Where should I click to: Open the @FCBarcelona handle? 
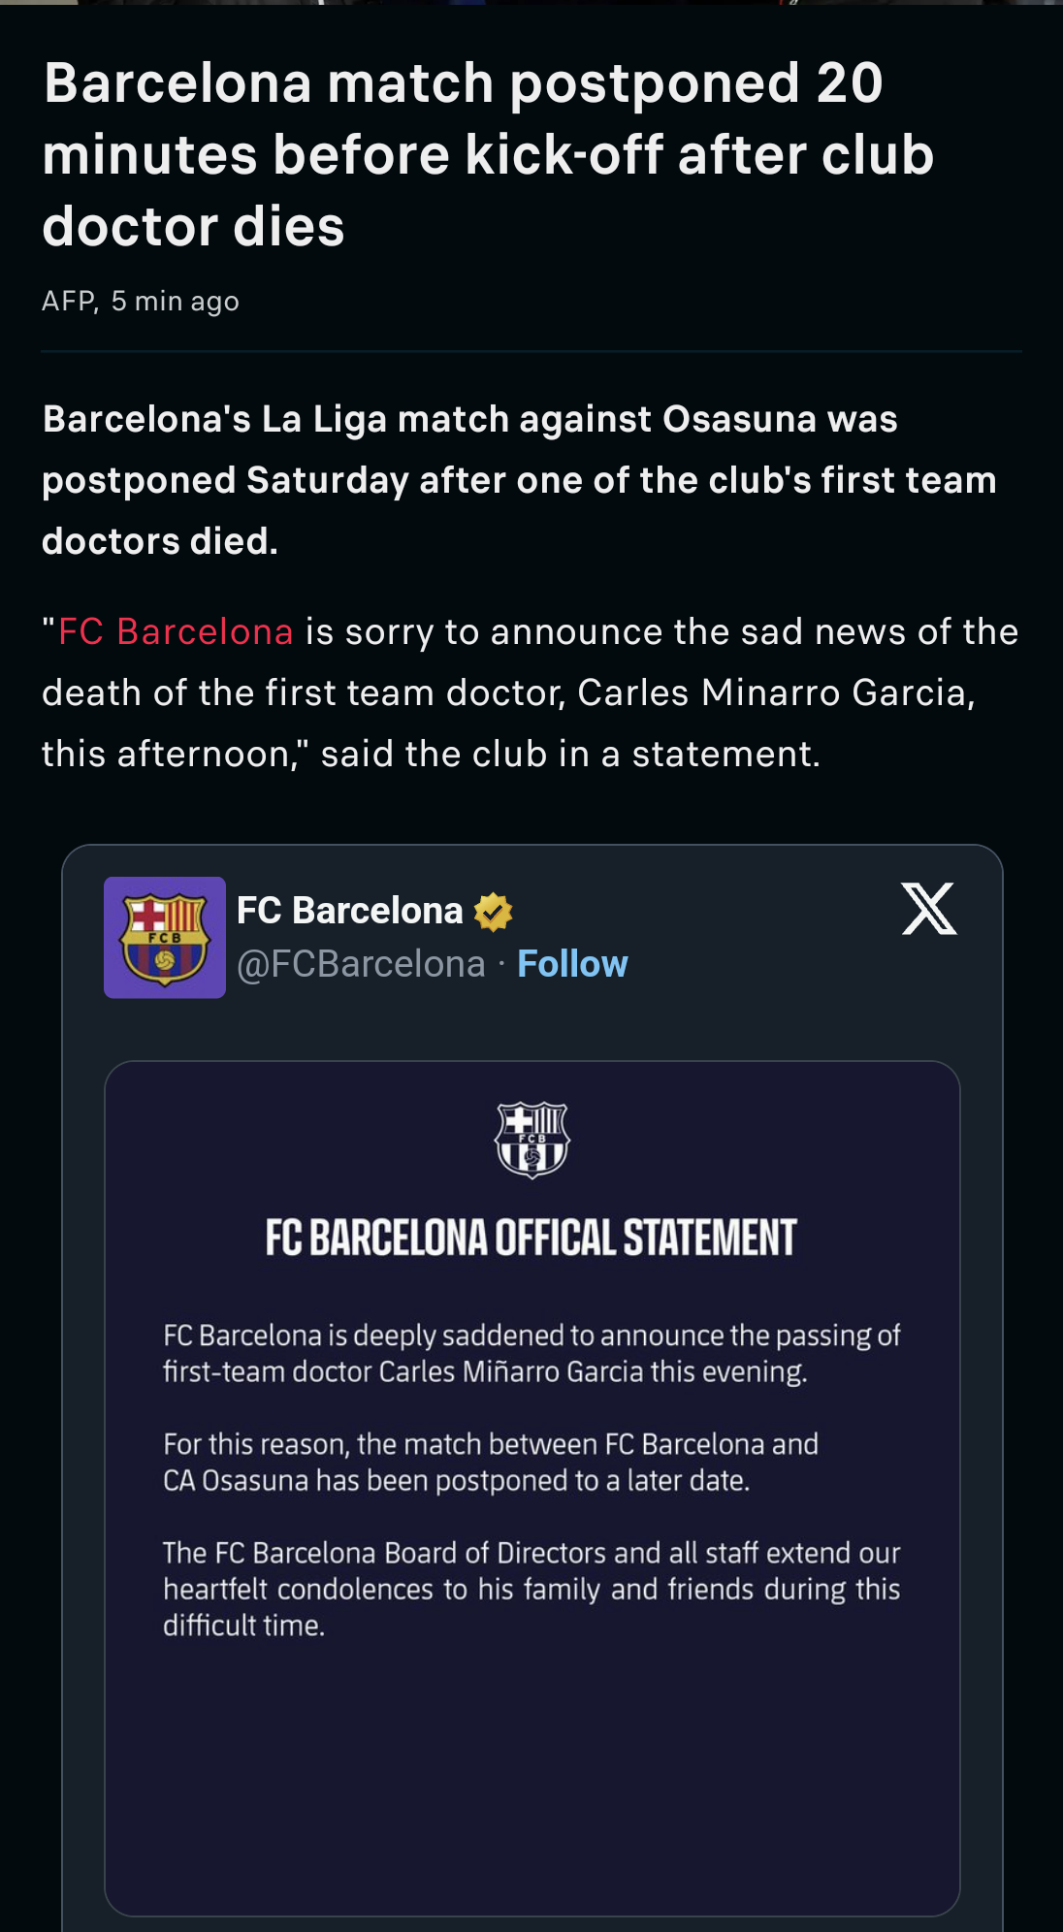pyautogui.click(x=361, y=964)
